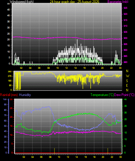Click the E compass label

[127, 85]
